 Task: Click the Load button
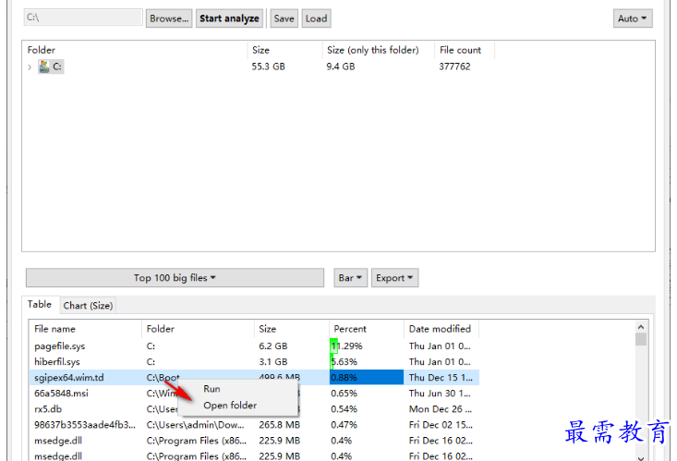tap(316, 18)
